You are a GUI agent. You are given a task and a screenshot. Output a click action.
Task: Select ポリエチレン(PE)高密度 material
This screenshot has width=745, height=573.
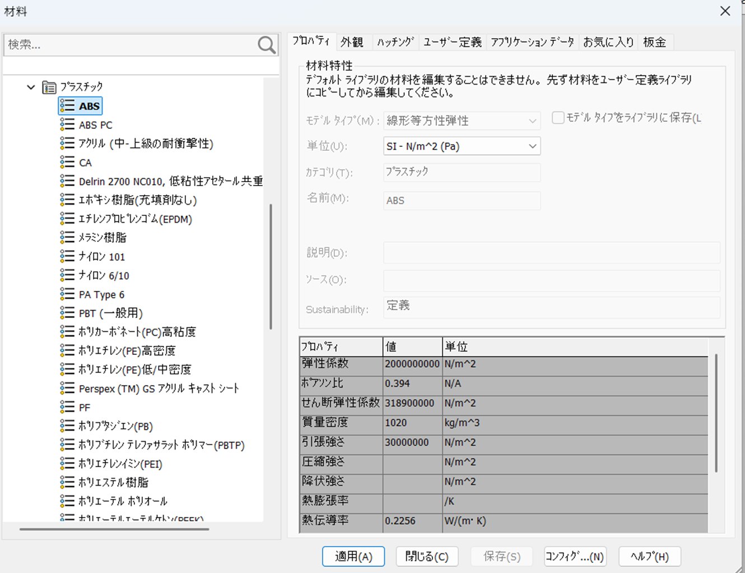127,350
